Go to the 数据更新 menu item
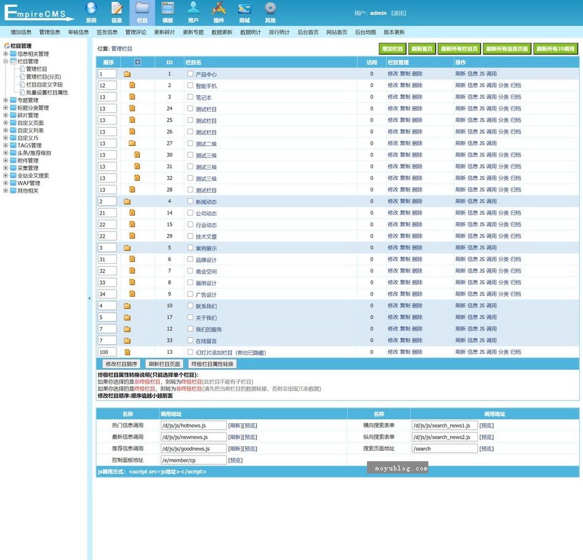The image size is (583, 560). coord(222,32)
